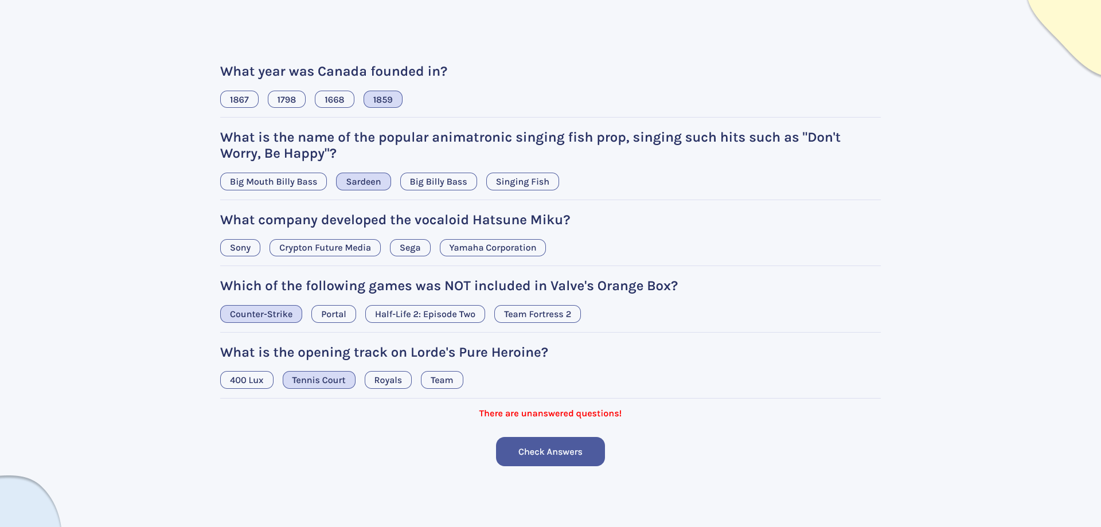Select Sony for the Hatsune Miku question
Viewport: 1101px width, 527px height.
click(x=240, y=247)
